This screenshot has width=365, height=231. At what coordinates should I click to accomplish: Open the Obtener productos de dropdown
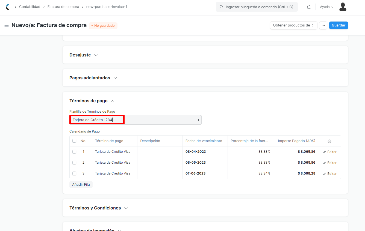[293, 25]
